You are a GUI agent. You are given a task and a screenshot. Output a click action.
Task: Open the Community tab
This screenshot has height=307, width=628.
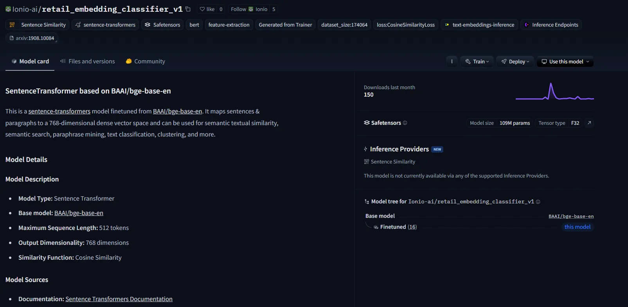(x=146, y=61)
